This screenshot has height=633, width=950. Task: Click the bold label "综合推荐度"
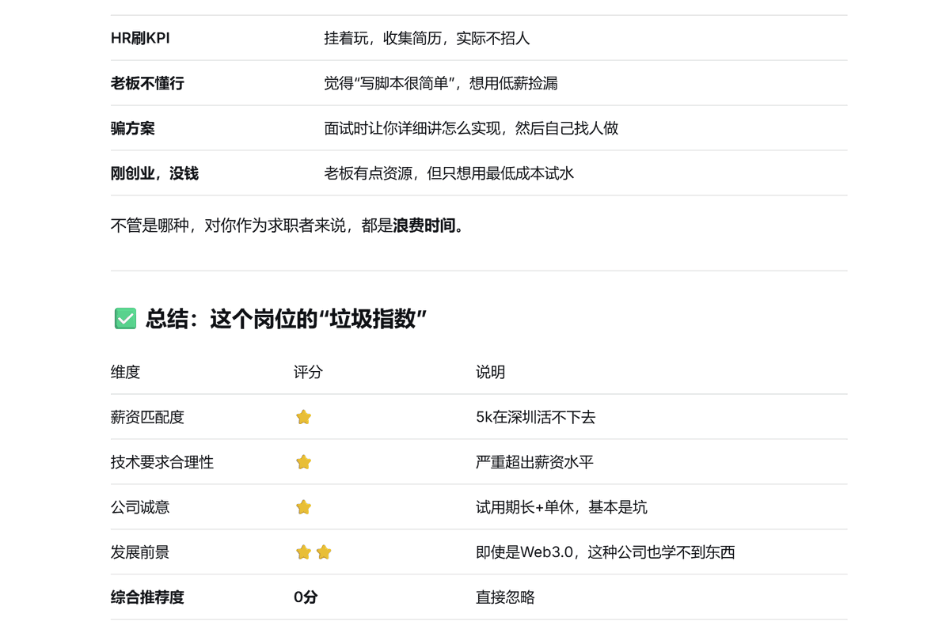[147, 597]
